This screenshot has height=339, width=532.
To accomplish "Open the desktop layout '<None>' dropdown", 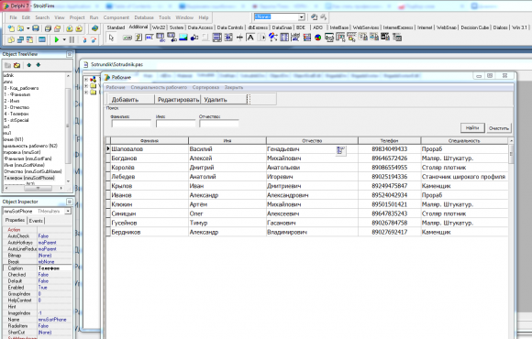I will (x=301, y=16).
